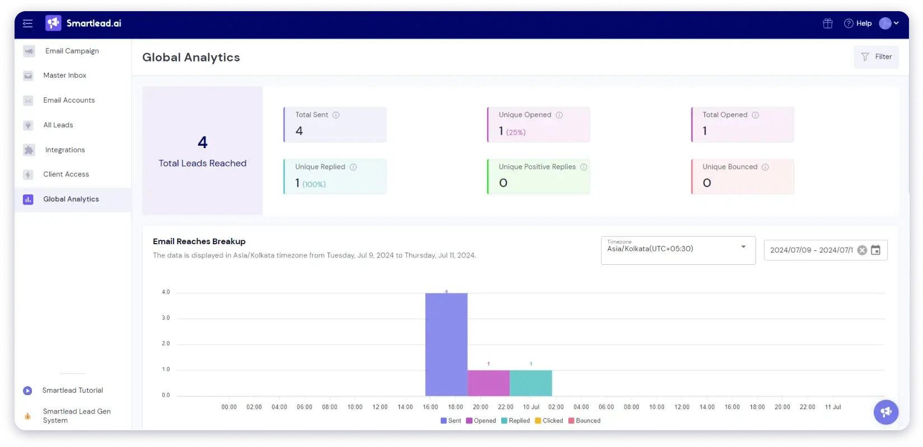The image size is (923, 447).
Task: Click the Unique Bounced info icon
Action: pyautogui.click(x=765, y=167)
